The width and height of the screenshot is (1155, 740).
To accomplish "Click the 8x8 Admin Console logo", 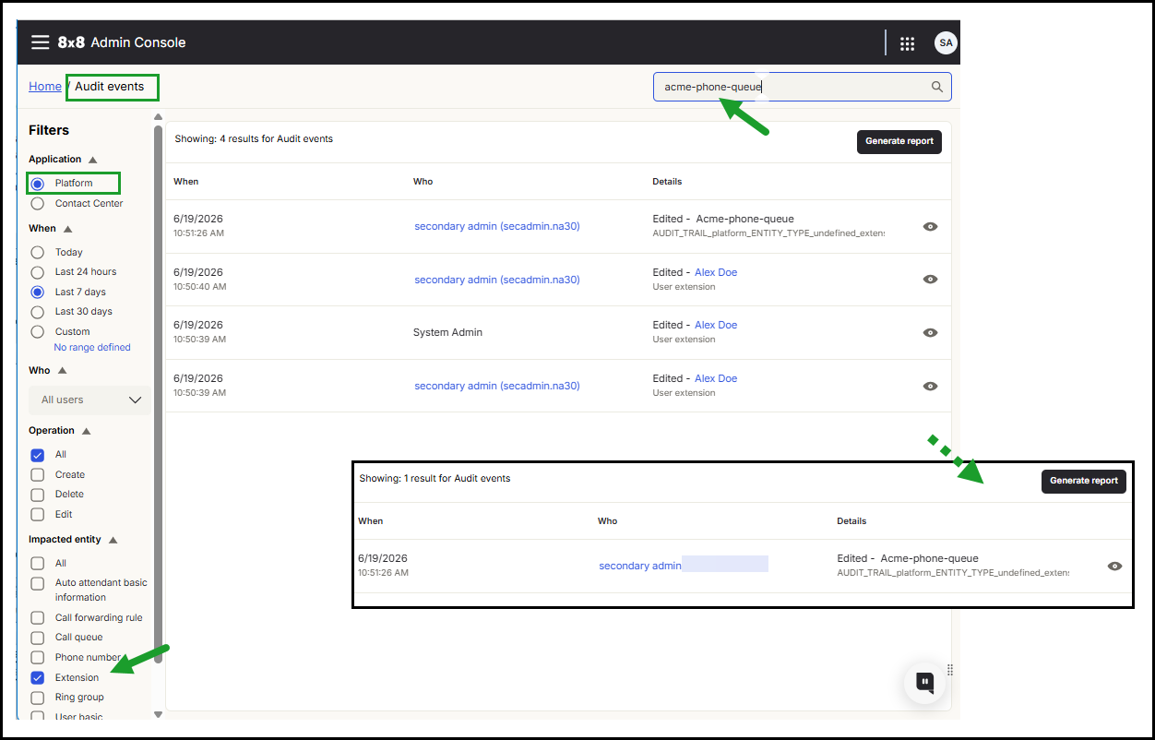I will point(122,42).
